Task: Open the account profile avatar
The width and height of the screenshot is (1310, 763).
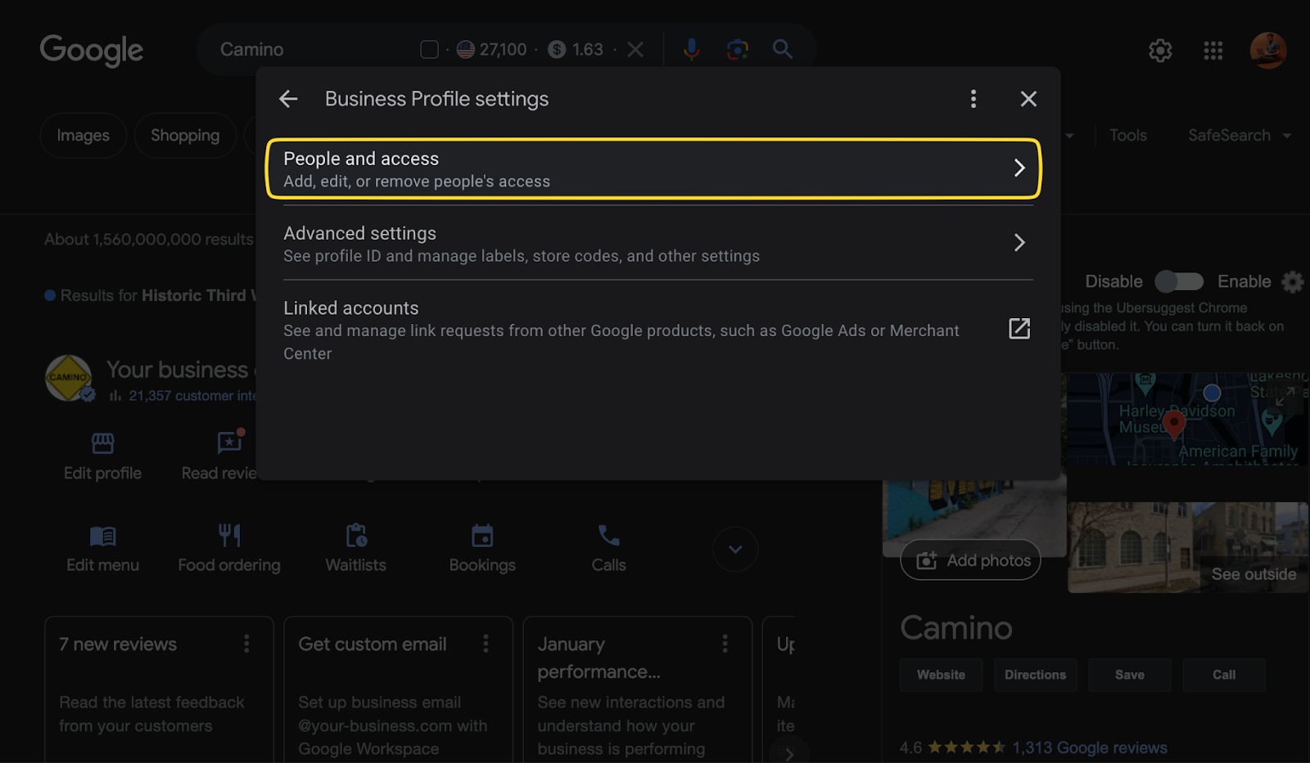Action: (x=1268, y=51)
